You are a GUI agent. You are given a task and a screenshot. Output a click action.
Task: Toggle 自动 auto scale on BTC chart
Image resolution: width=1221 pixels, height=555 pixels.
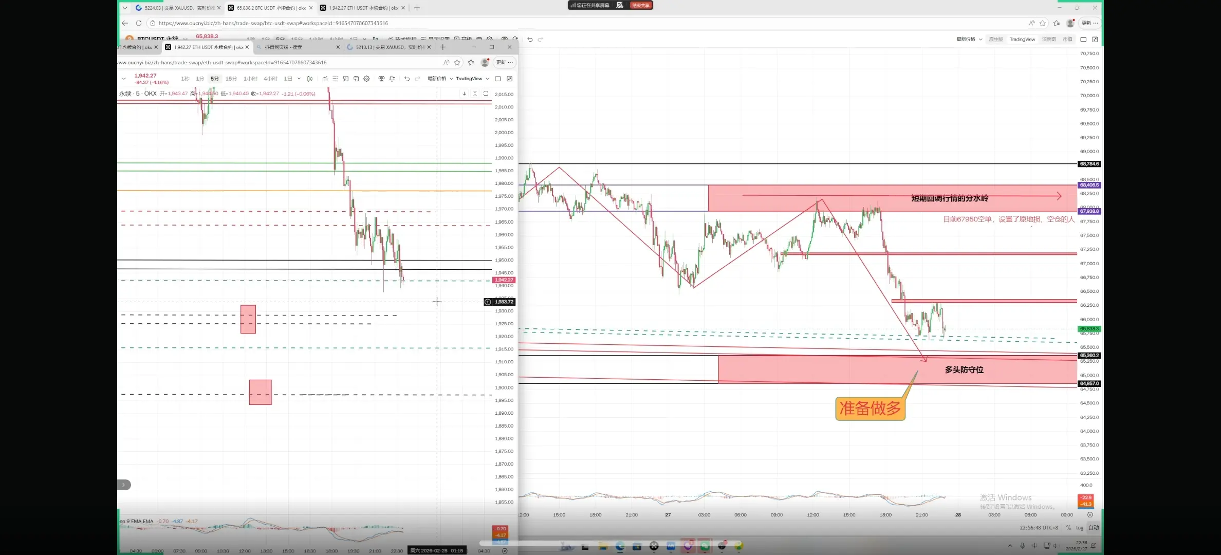coord(1093,528)
